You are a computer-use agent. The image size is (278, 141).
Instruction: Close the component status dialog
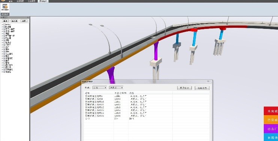coord(208,81)
